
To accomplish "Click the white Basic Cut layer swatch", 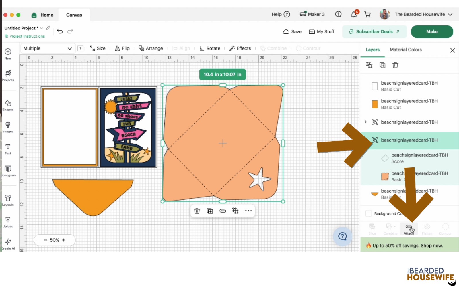I will (374, 86).
